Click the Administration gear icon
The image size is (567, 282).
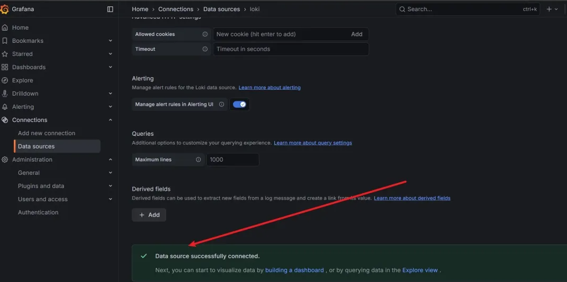click(x=5, y=159)
